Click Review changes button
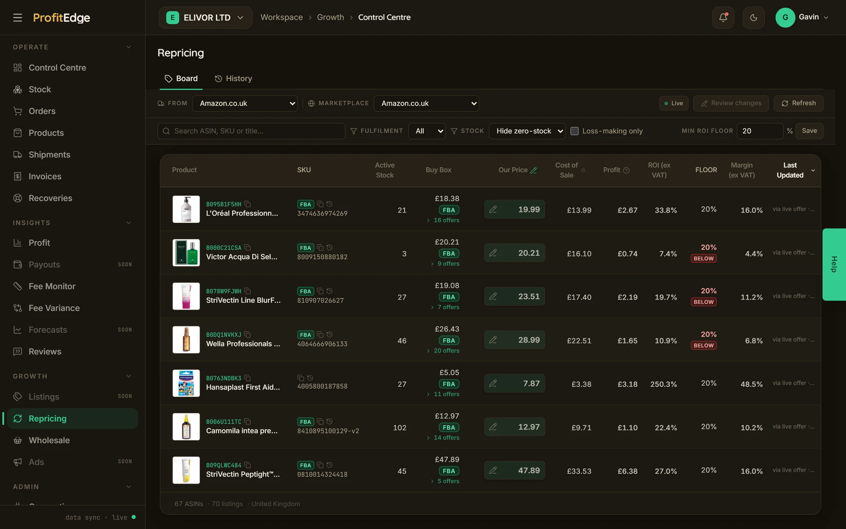This screenshot has height=529, width=846. tap(731, 103)
